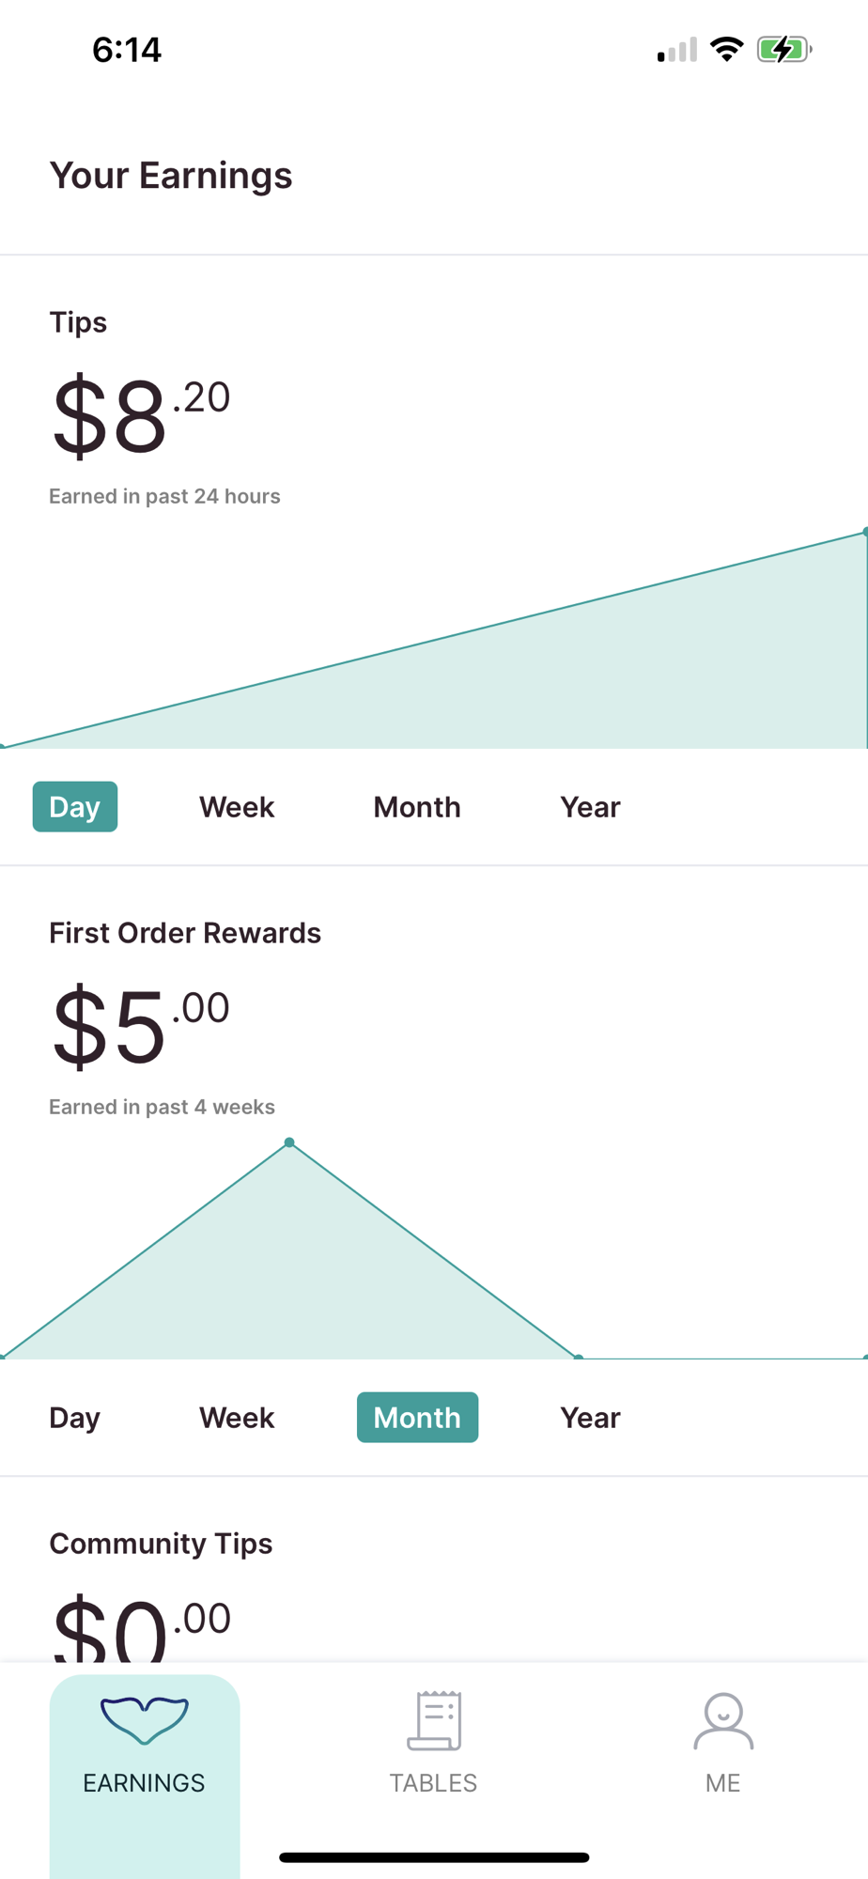Screen dimensions: 868x1879
Task: Tap the First Order Rewards peak point
Action: 289,1142
